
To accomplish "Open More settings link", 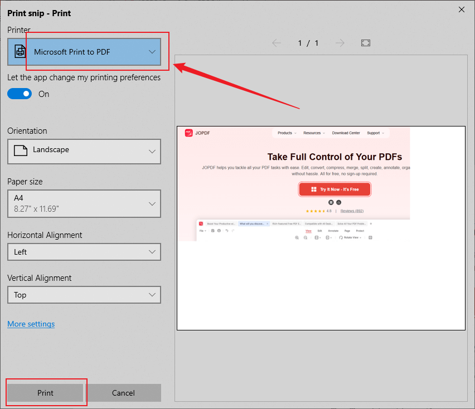I will pyautogui.click(x=31, y=324).
